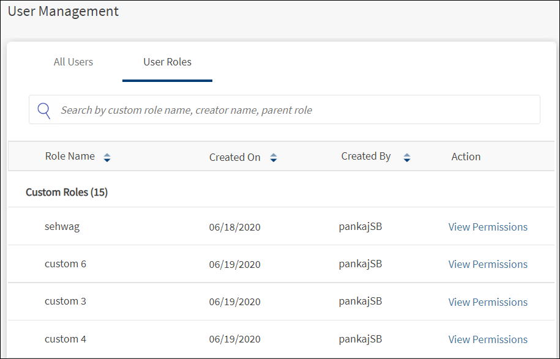Open View Permissions for custom 3
This screenshot has width=560, height=359.
click(488, 302)
